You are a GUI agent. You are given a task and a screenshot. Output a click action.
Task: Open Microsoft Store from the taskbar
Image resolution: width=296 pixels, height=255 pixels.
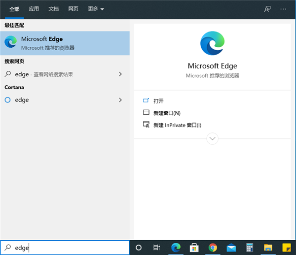pos(194,248)
